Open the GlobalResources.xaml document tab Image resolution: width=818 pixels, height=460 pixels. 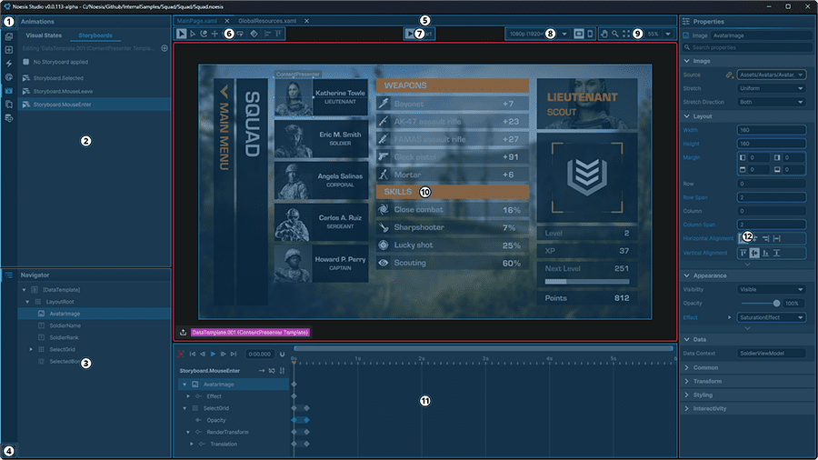pos(267,21)
